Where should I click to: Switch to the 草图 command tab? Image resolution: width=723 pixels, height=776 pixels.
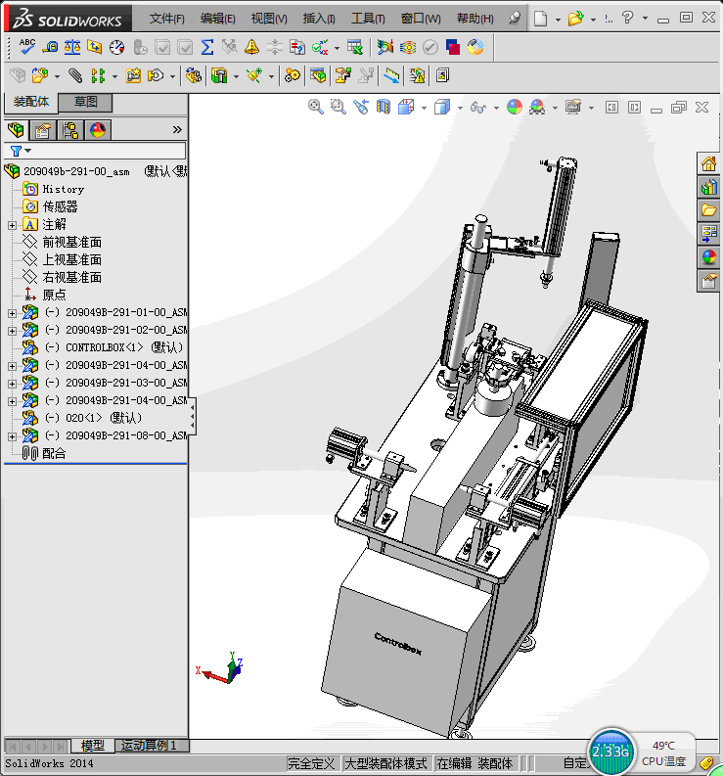85,102
